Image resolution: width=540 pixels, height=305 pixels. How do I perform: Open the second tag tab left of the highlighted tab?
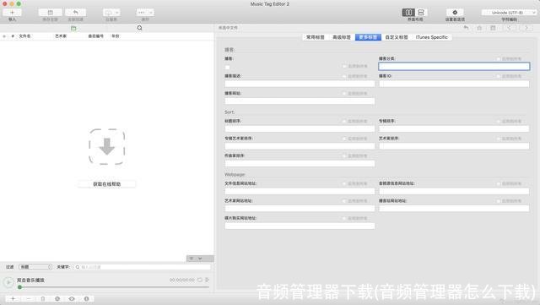click(x=316, y=37)
